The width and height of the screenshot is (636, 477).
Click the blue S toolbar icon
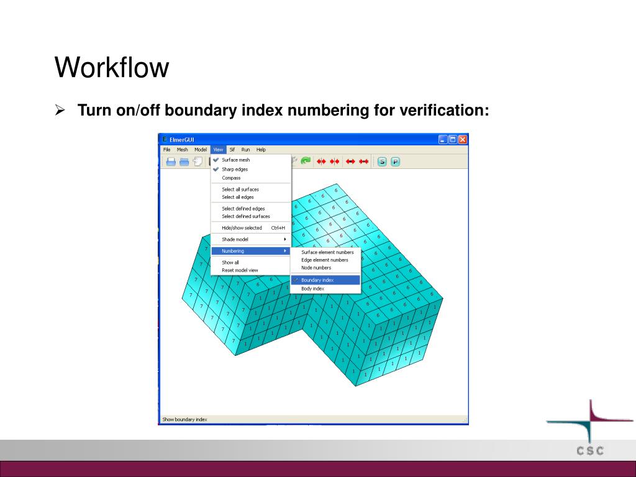(382, 162)
